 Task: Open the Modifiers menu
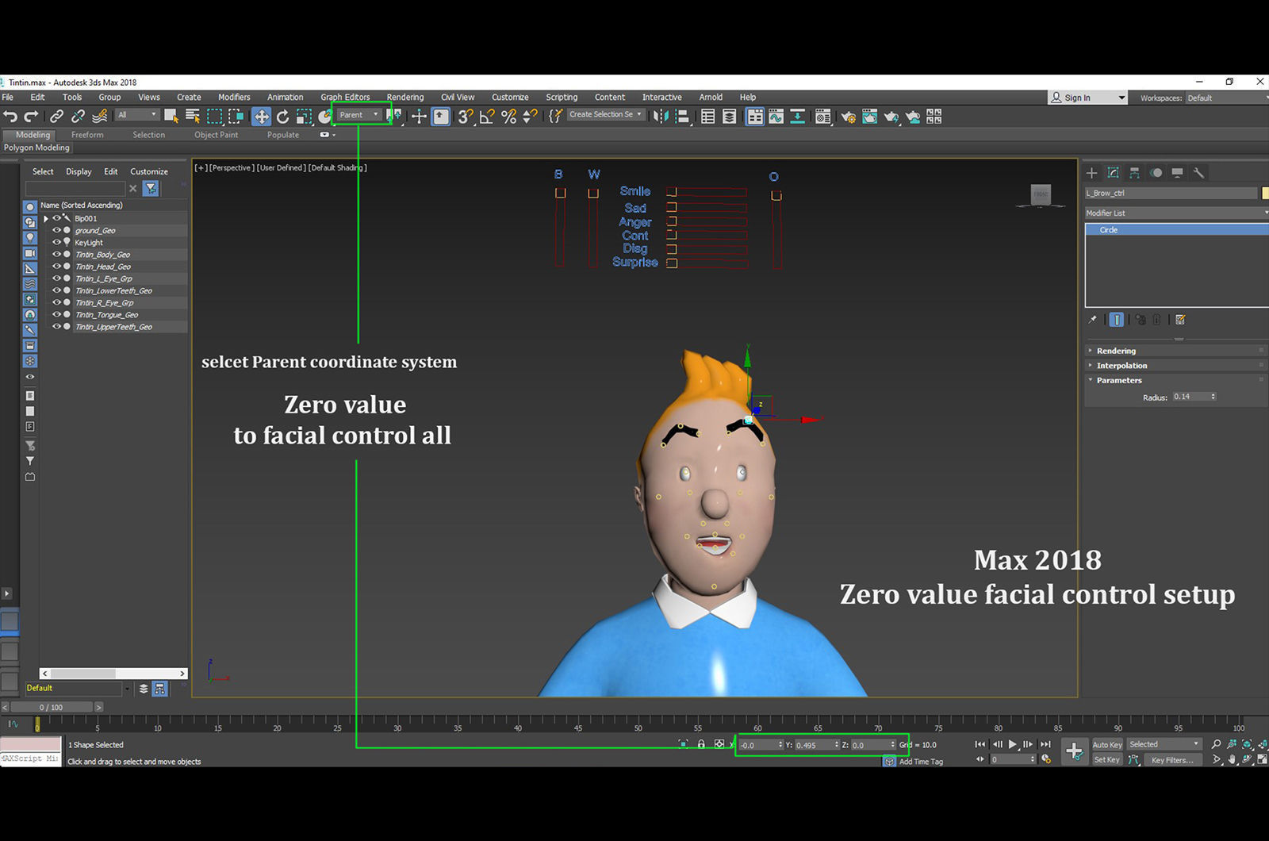pos(234,97)
